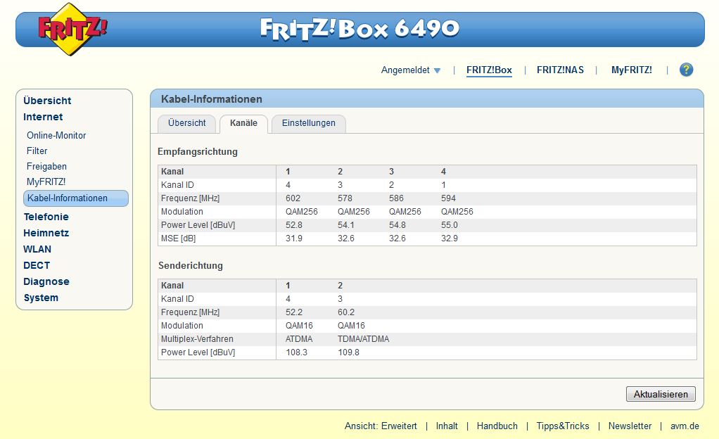Click the ATDMA multiplex value
This screenshot has width=719, height=439.
pyautogui.click(x=299, y=339)
